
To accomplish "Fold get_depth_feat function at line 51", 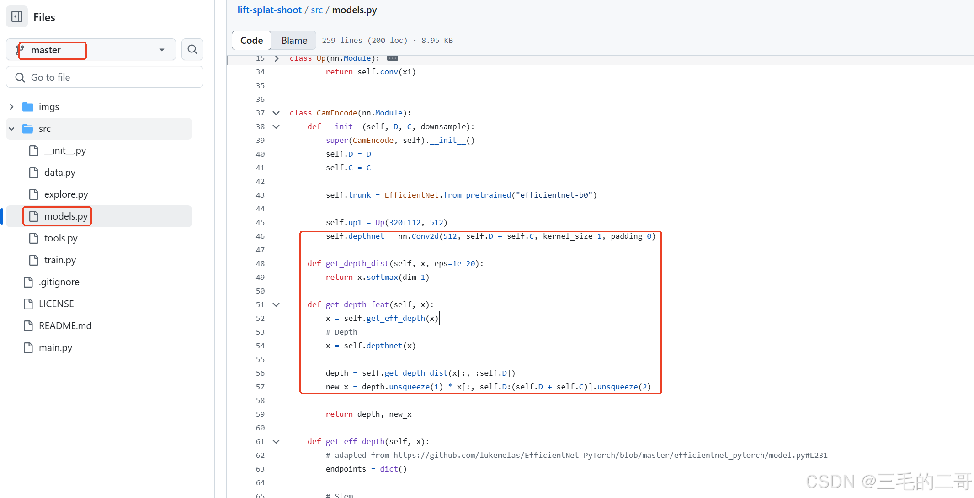I will pos(276,304).
